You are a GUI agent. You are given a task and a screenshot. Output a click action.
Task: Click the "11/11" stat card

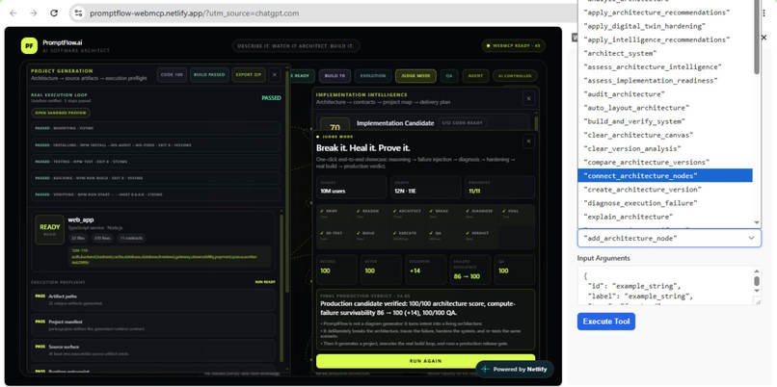[x=499, y=187]
